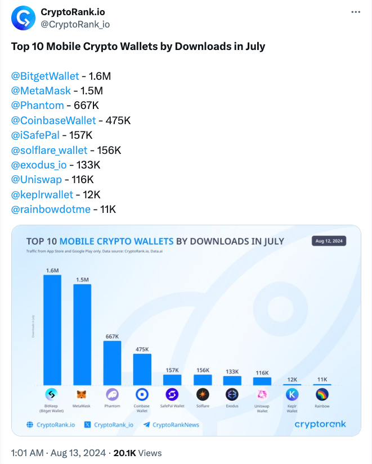Click the Keplr Wallet K icon
Image resolution: width=372 pixels, height=464 pixels.
click(x=292, y=394)
